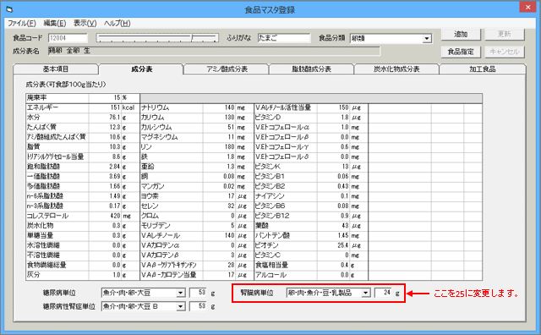Select the マグネシウム value 11
The height and width of the screenshot is (335, 541).
point(219,137)
